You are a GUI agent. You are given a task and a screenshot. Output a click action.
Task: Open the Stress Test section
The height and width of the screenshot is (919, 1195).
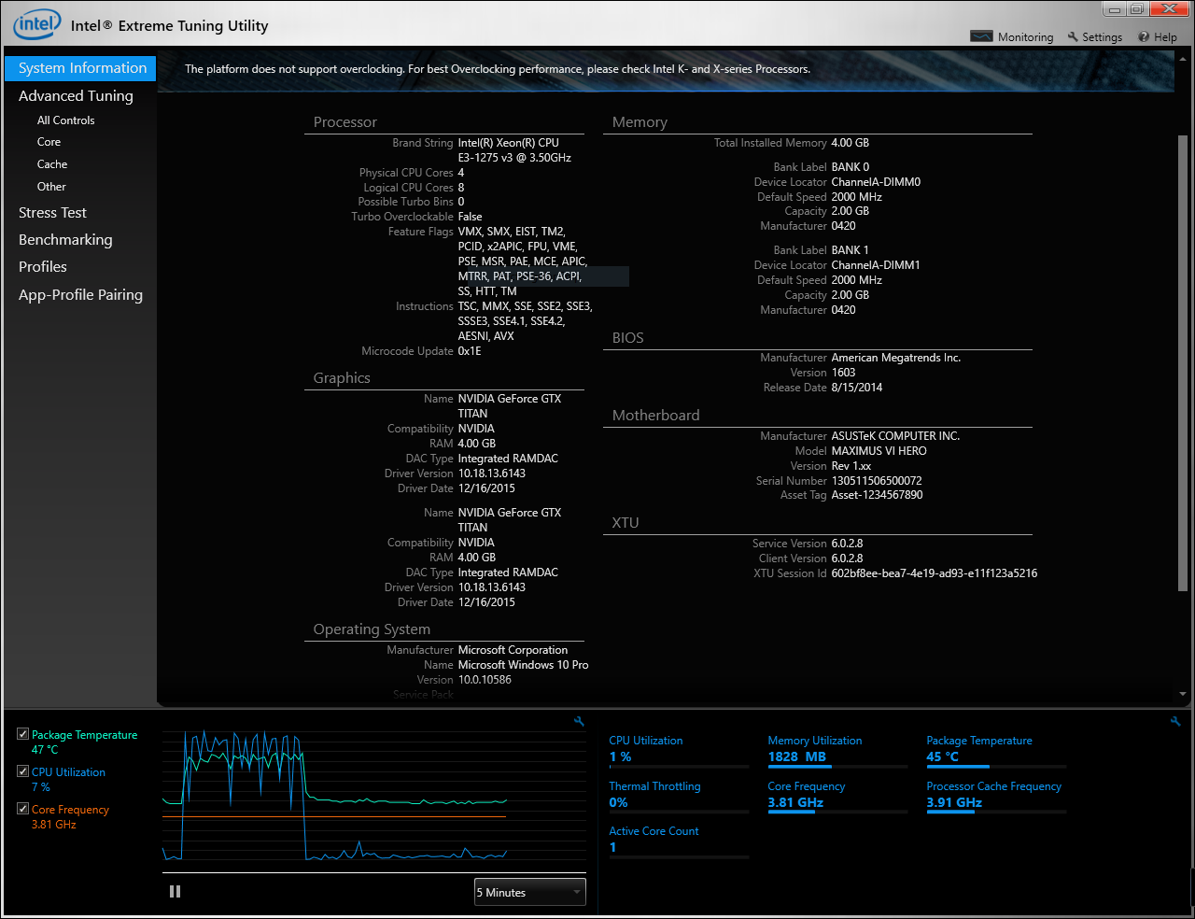[52, 213]
